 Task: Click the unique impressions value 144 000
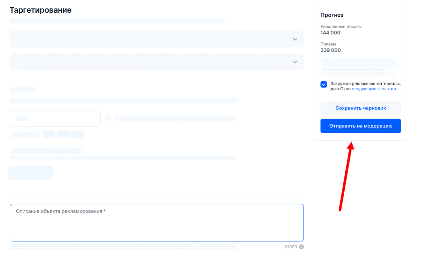point(330,33)
